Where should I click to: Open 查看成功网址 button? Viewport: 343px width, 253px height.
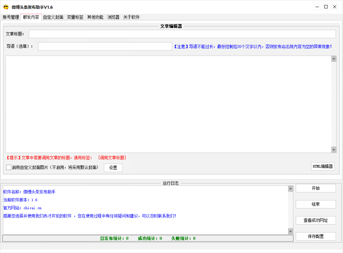click(x=316, y=220)
